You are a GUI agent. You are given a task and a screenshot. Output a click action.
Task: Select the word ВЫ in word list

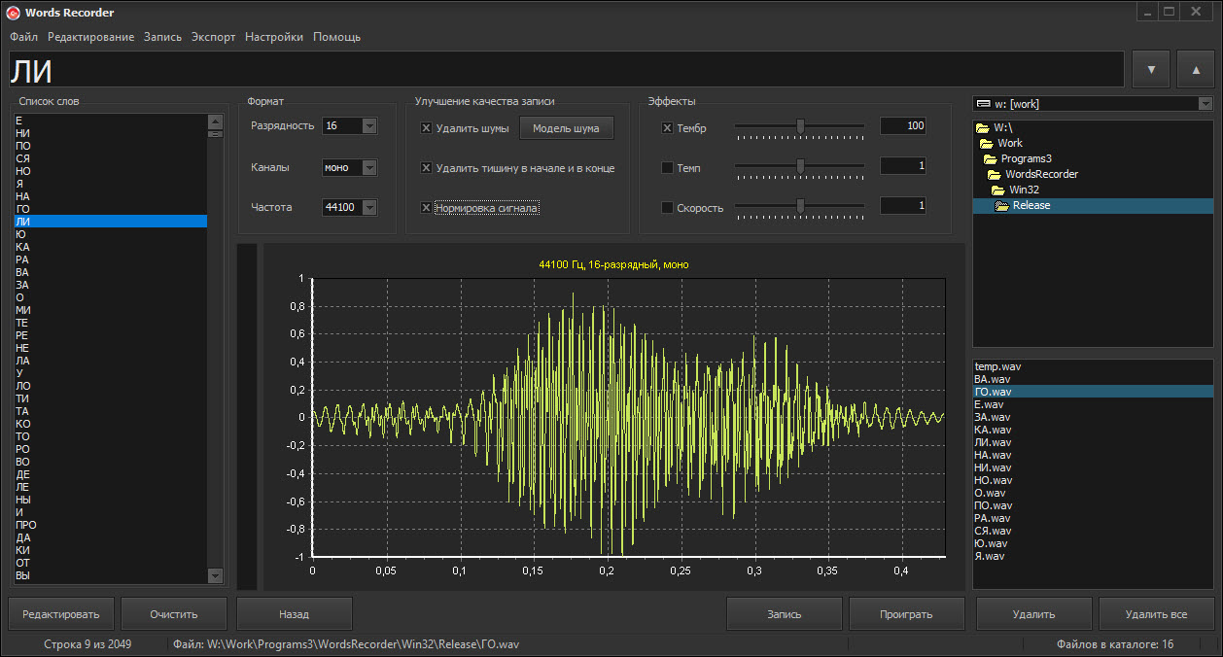coord(110,575)
